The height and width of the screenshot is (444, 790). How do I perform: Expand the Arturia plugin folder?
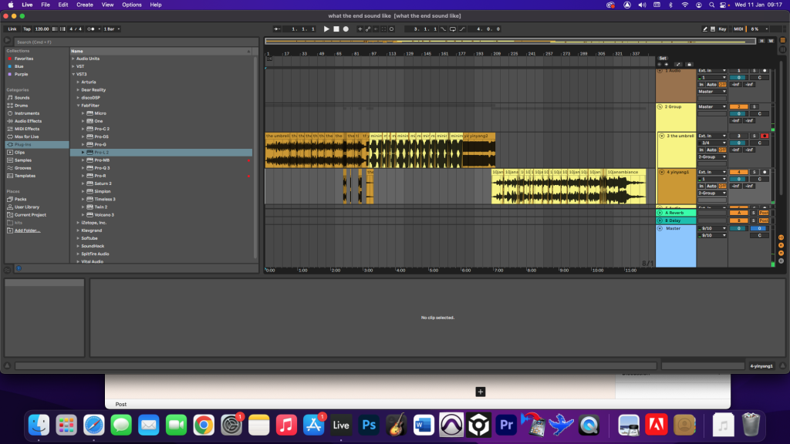tap(79, 82)
